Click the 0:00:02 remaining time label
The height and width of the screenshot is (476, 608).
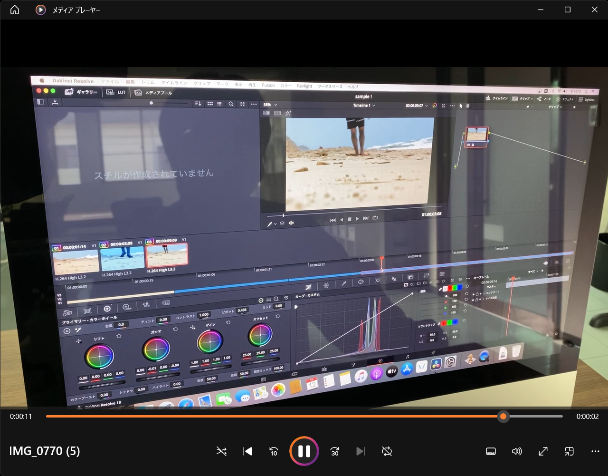(x=588, y=417)
